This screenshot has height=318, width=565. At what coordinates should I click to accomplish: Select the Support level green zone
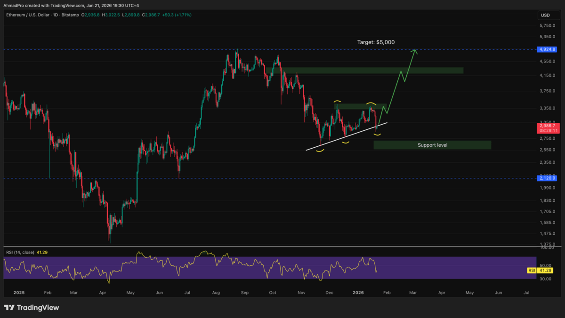(x=432, y=145)
